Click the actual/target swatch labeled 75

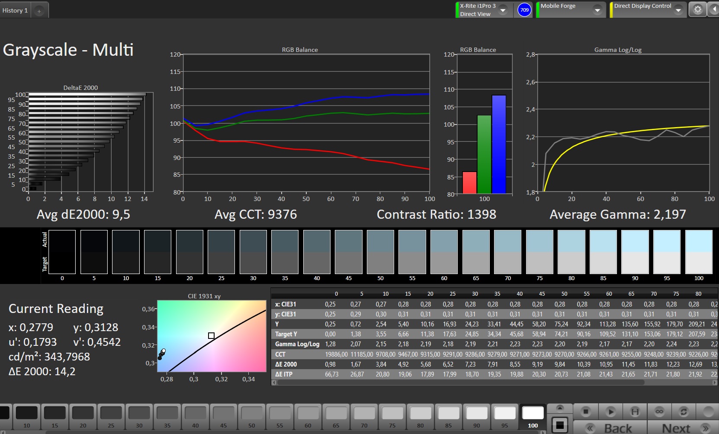(539, 252)
